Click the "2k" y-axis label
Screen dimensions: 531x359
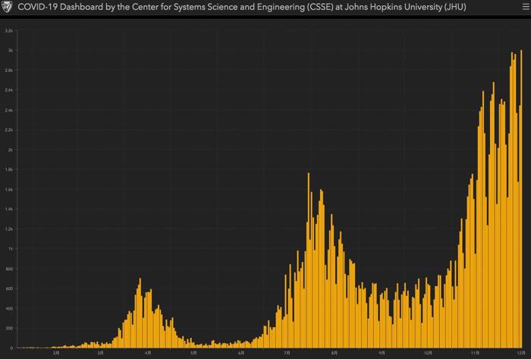11,150
